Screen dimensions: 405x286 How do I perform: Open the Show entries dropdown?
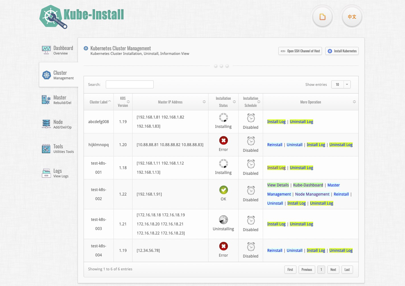[x=341, y=84]
